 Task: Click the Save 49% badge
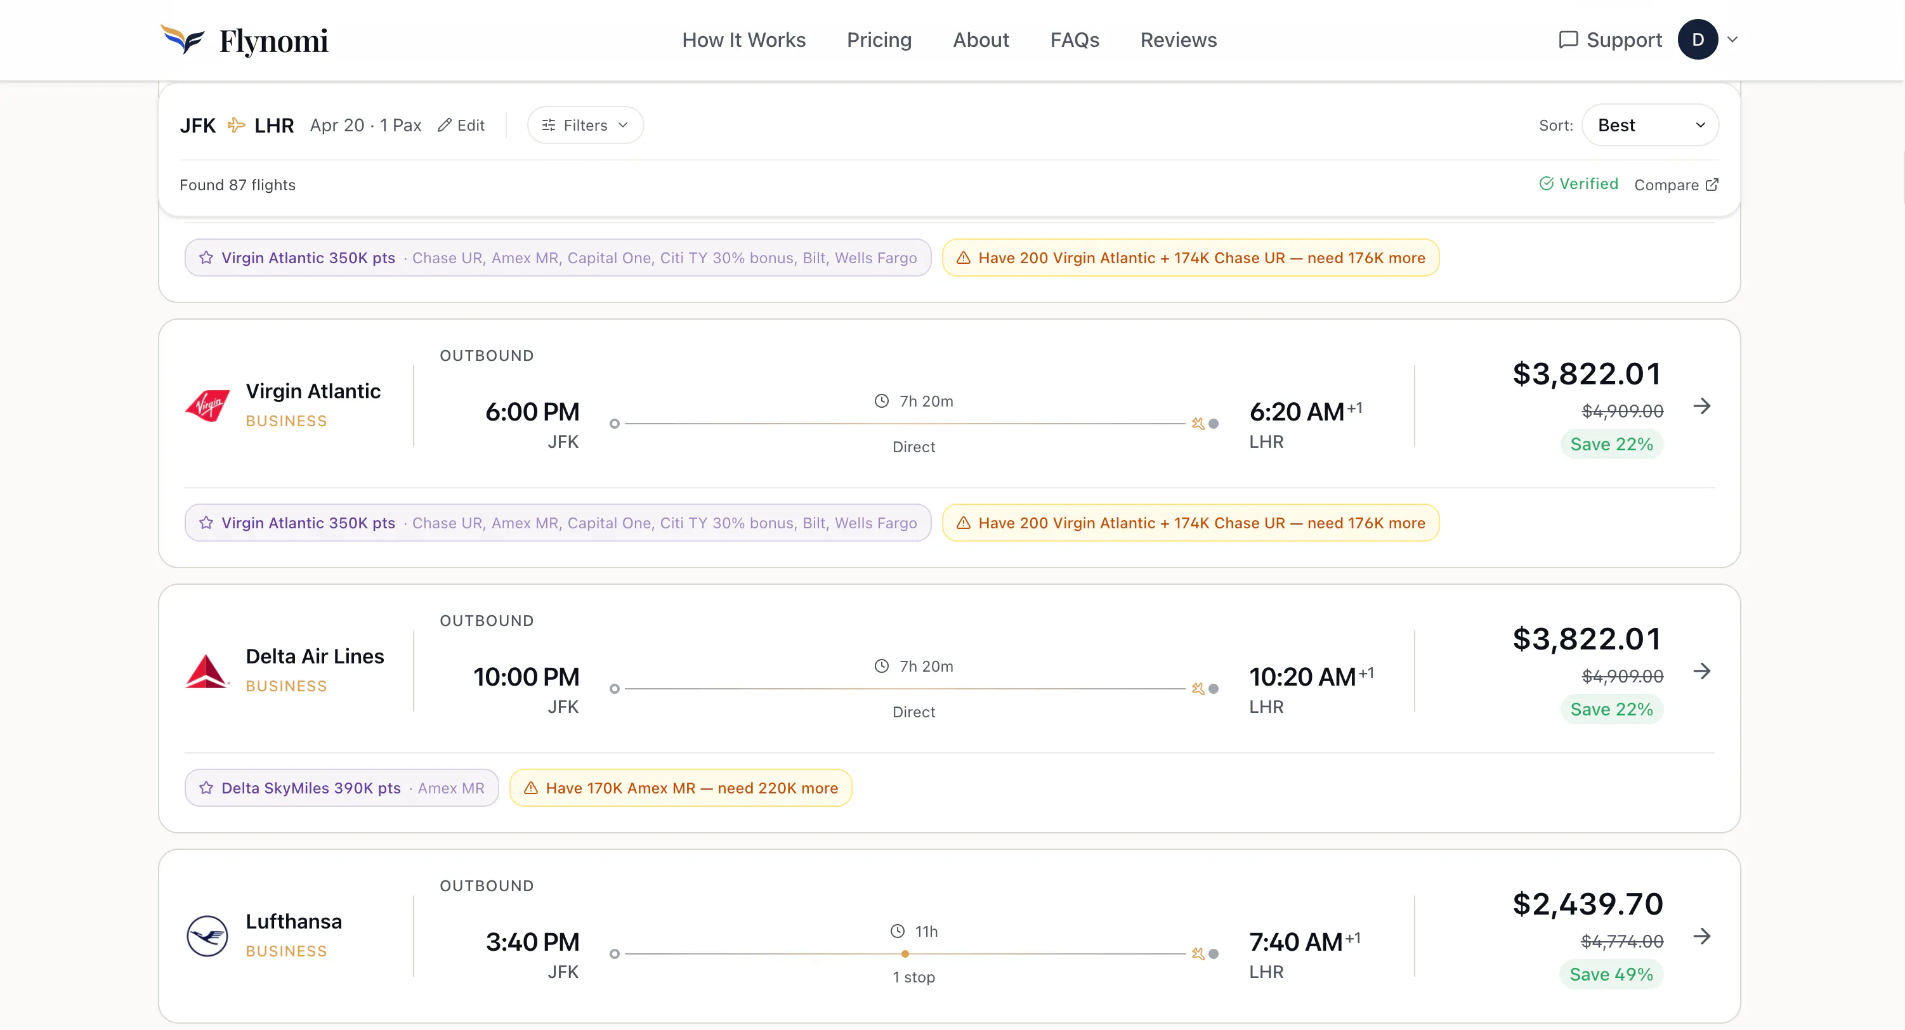click(x=1611, y=975)
